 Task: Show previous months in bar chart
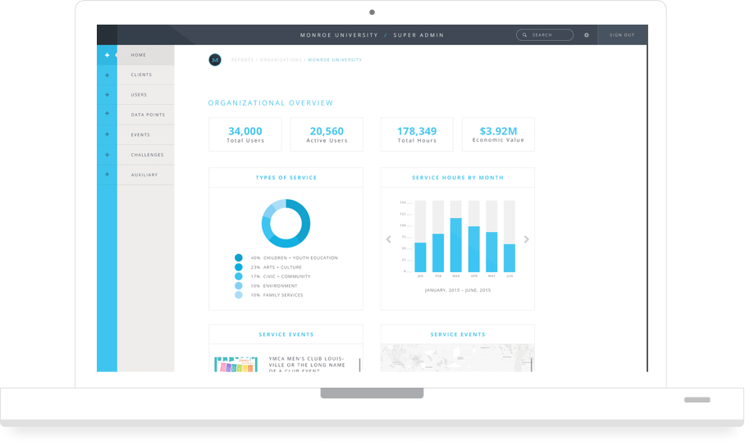[x=389, y=239]
